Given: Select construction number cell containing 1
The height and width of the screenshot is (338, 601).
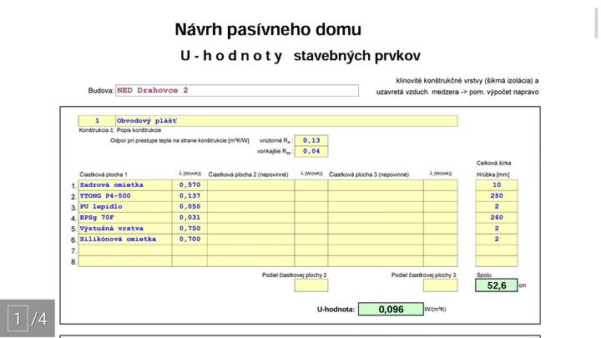Looking at the screenshot, I should pyautogui.click(x=97, y=121).
